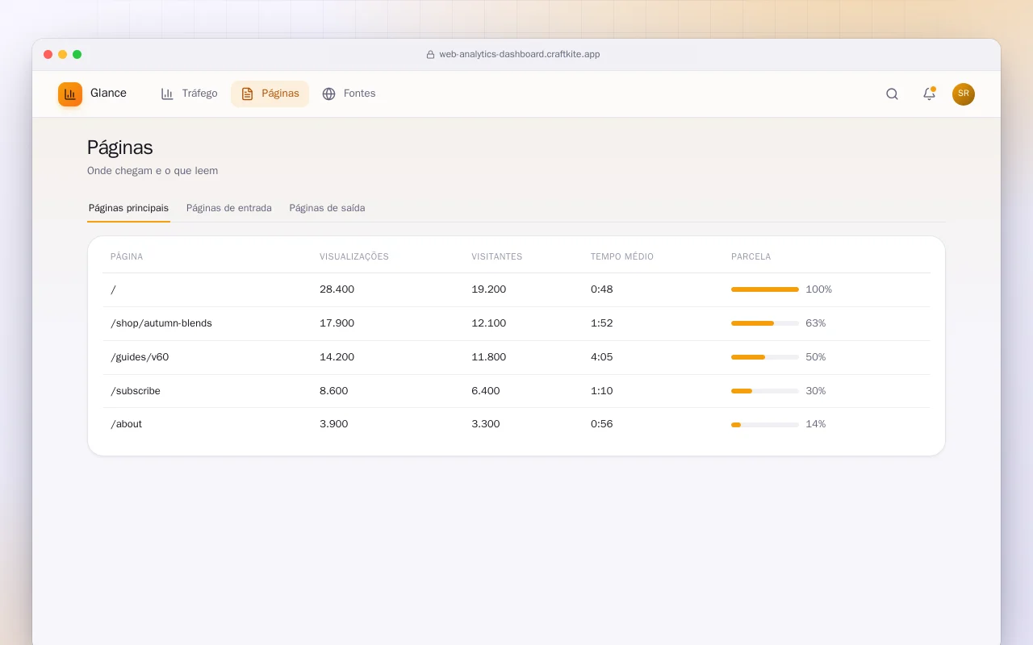Open the Fontes nav item
The width and height of the screenshot is (1033, 645).
click(349, 94)
